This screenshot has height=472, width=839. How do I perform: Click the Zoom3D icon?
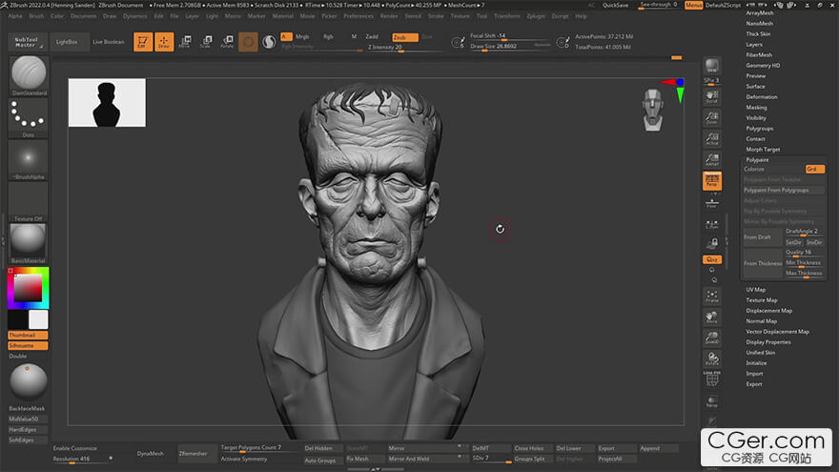[x=711, y=339]
